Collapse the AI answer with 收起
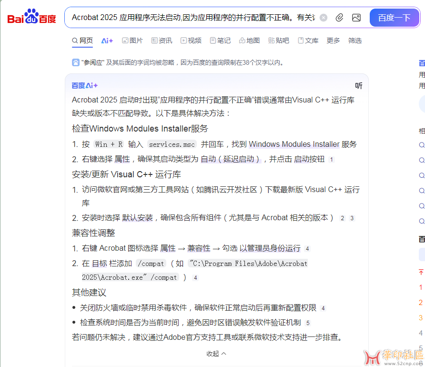425x367 pixels. point(216,354)
